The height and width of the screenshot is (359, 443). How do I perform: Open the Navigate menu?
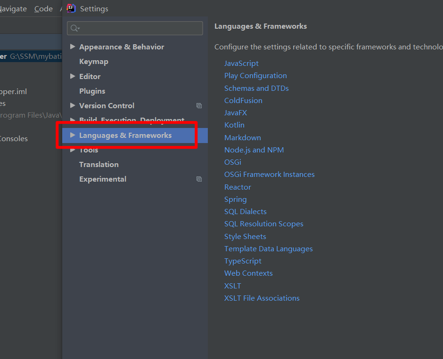[13, 9]
